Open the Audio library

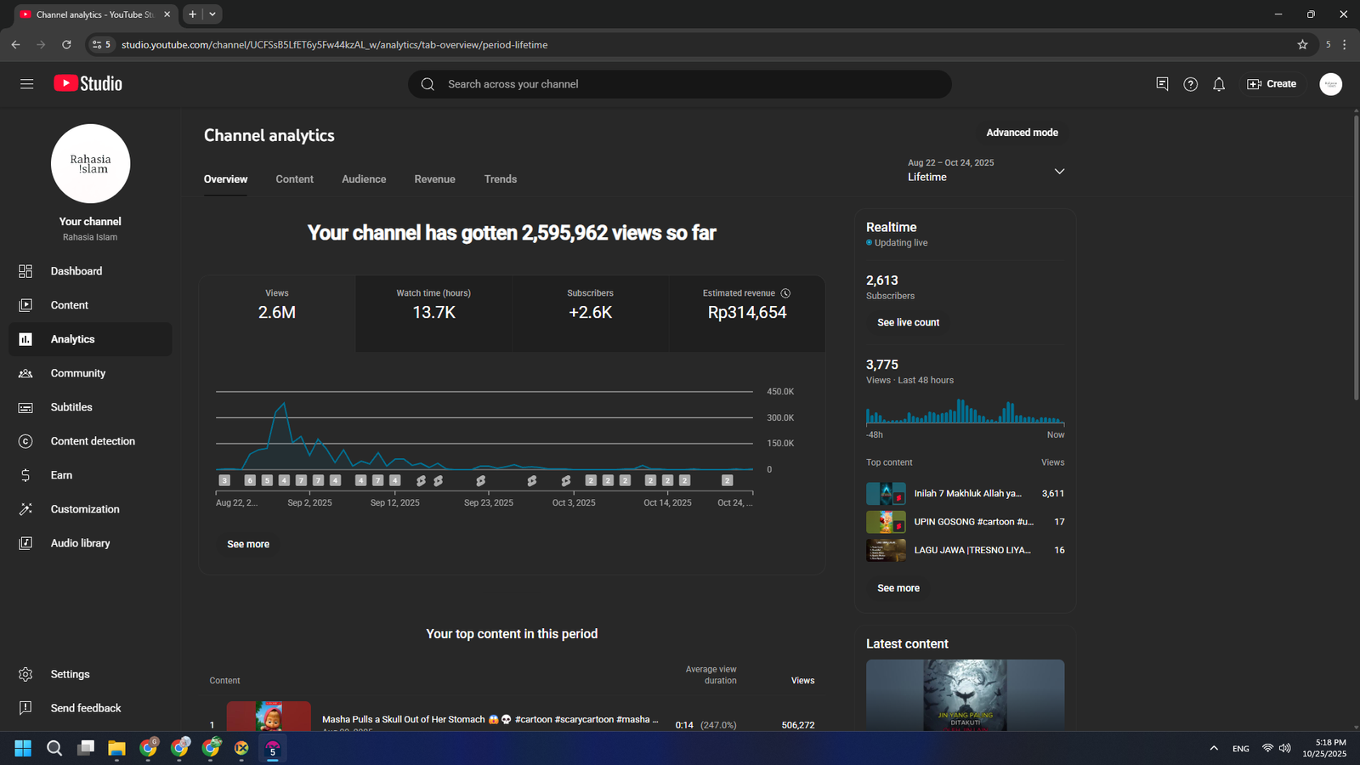90,543
